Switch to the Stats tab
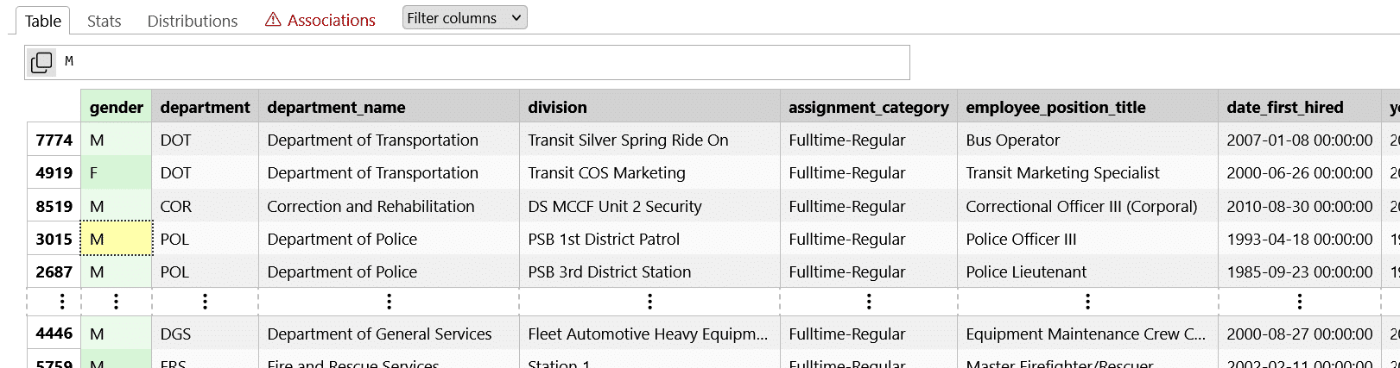Image resolution: width=1400 pixels, height=368 pixels. pyautogui.click(x=104, y=21)
